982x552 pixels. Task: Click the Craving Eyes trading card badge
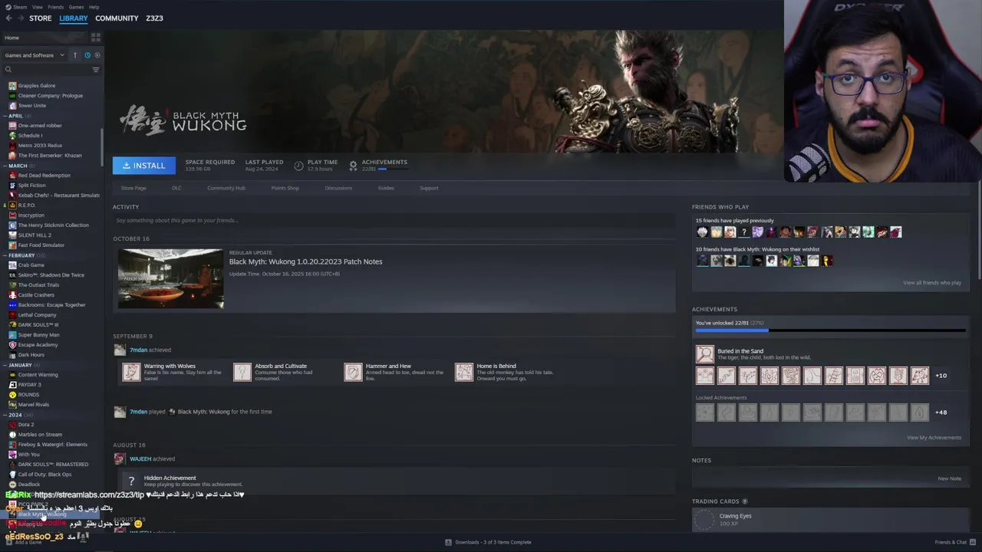[704, 521]
